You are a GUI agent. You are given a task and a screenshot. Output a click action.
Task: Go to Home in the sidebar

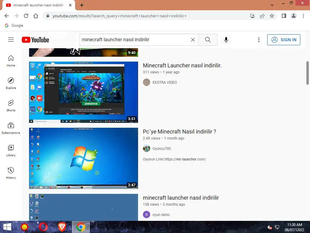coord(11,61)
